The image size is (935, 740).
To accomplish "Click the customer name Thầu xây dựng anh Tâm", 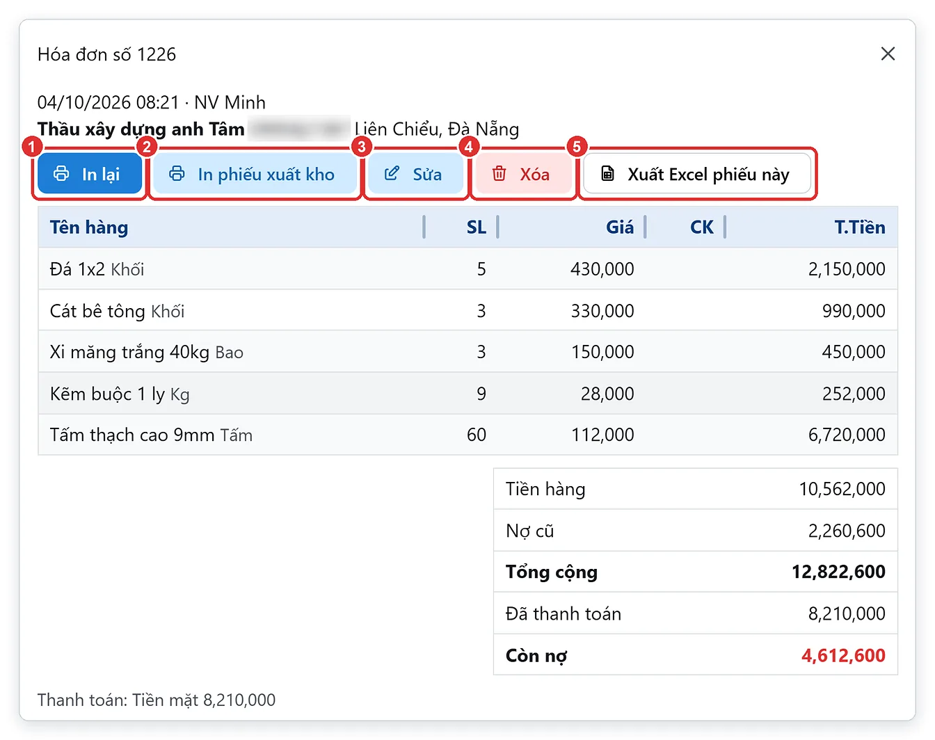I will tap(141, 129).
